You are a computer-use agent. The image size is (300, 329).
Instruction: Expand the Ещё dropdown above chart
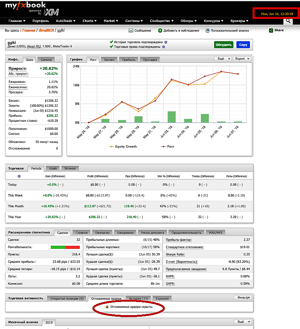pyautogui.click(x=223, y=59)
